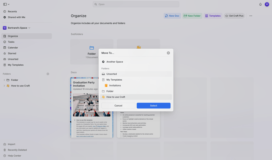Open Help Center in the sidebar

point(14,156)
